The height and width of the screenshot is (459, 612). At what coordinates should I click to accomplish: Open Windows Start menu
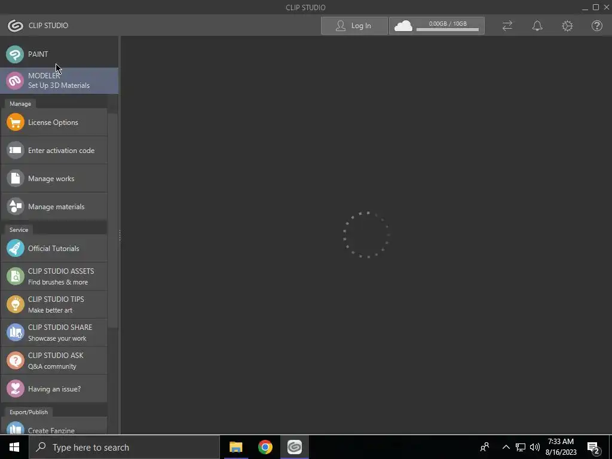point(14,447)
